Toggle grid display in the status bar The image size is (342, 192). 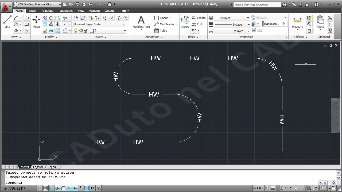tap(45, 188)
